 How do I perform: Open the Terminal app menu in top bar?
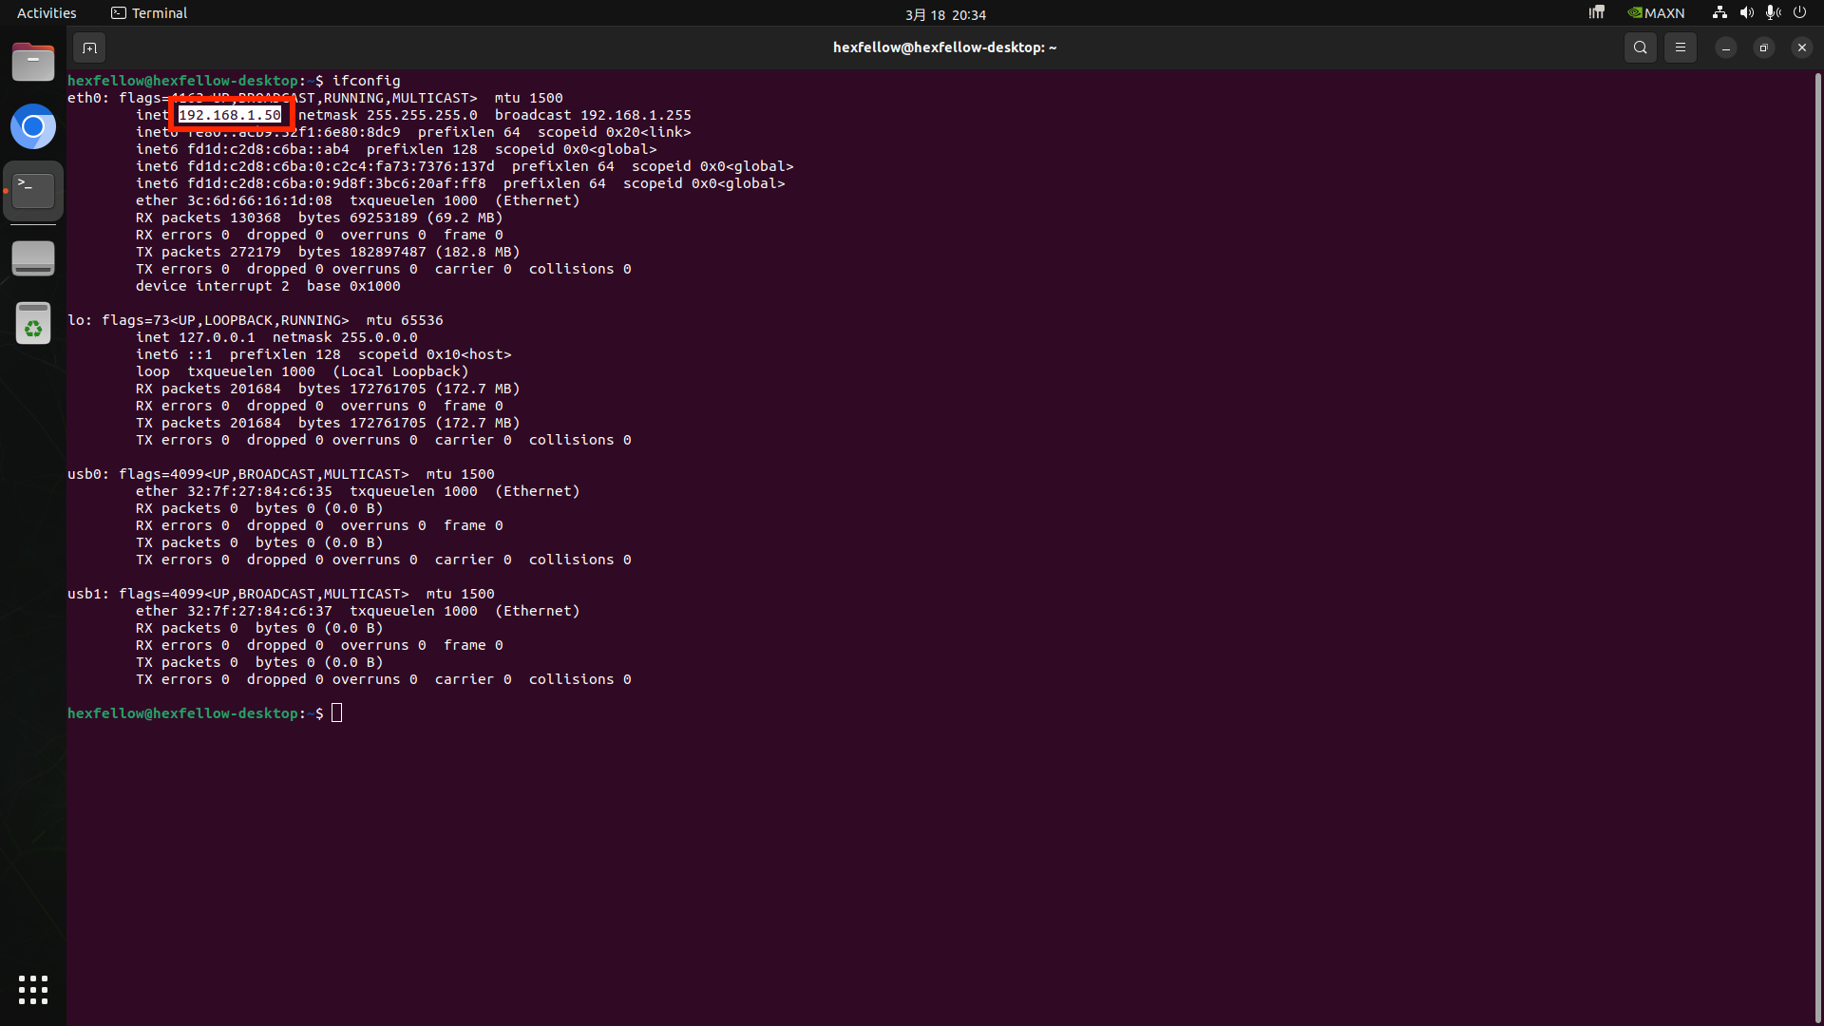[x=149, y=13]
